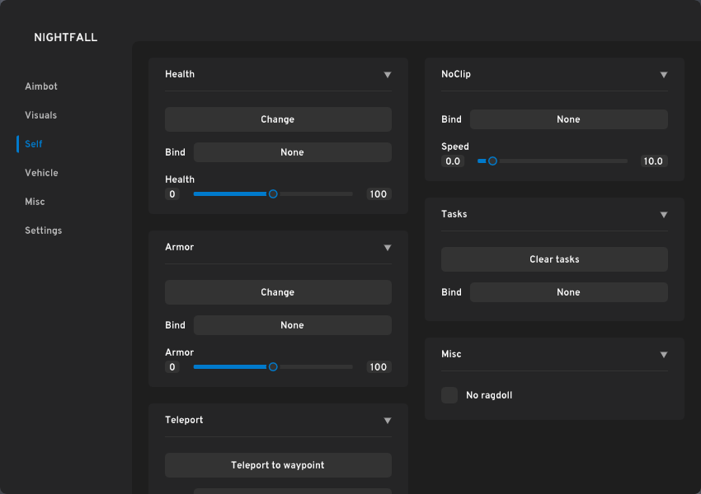This screenshot has height=494, width=701.
Task: Open the Settings sidebar item
Action: [x=43, y=231]
